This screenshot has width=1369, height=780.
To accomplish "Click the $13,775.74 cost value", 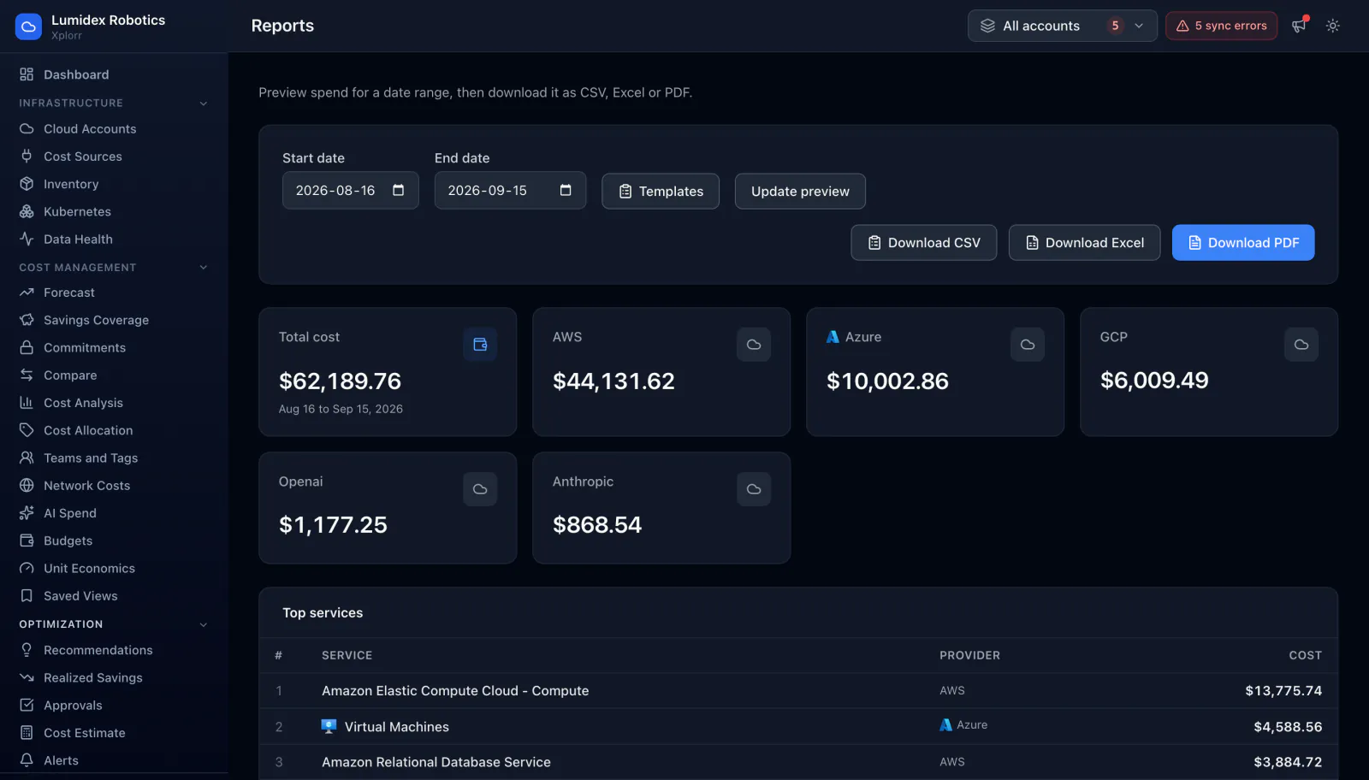I will pos(1283,691).
